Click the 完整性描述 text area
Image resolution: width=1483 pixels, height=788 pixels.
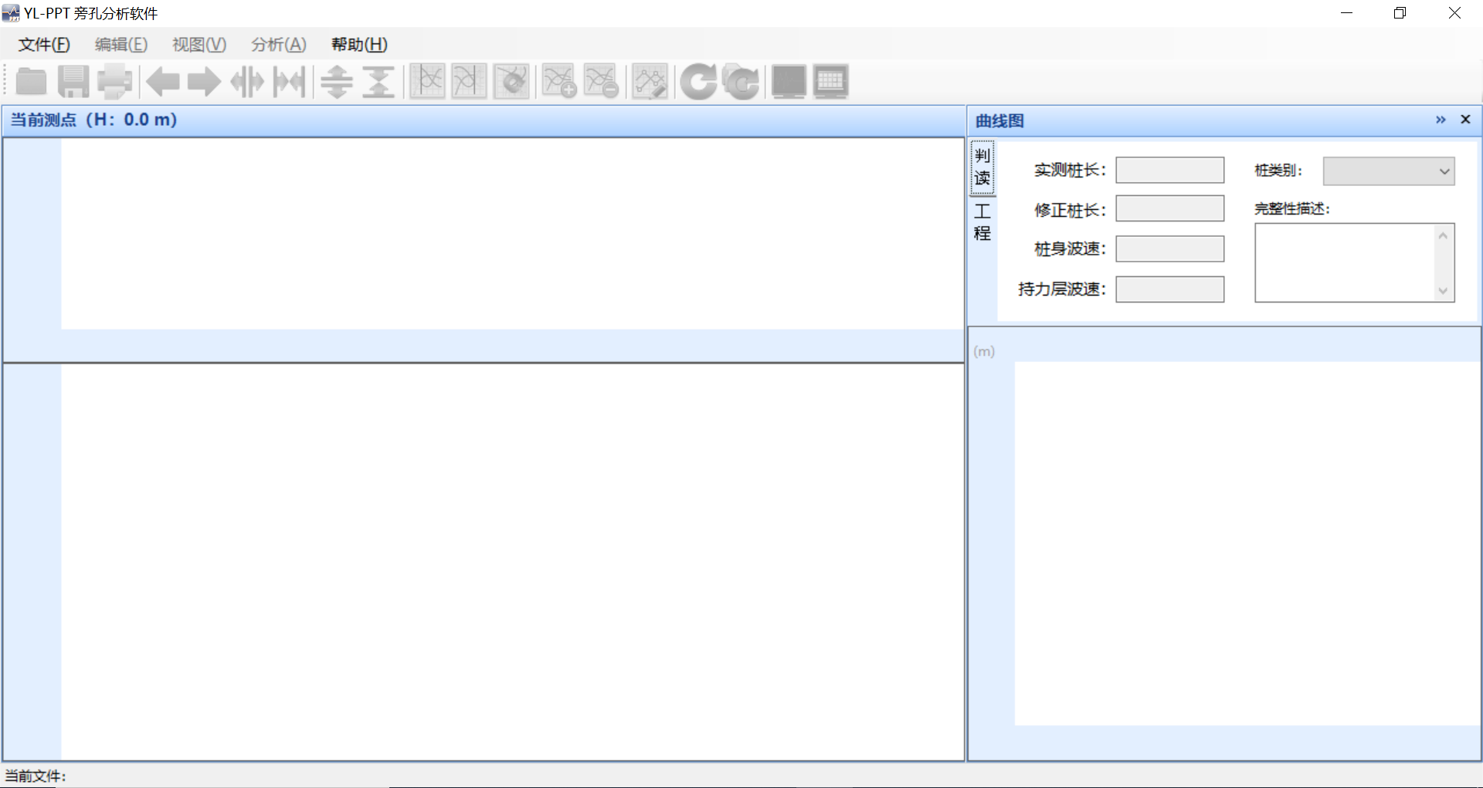point(1345,262)
